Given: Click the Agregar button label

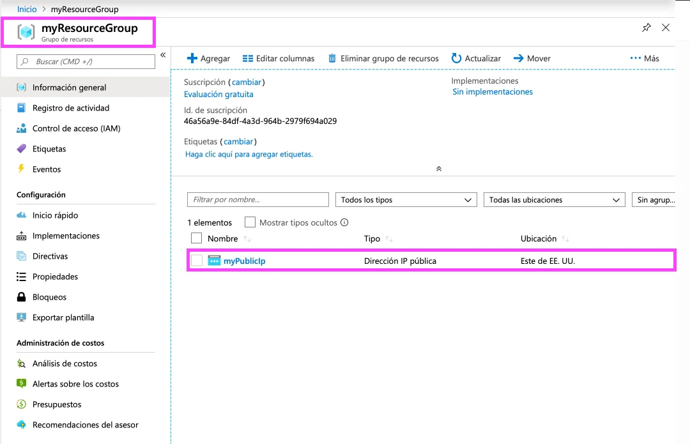Looking at the screenshot, I should click(x=215, y=59).
